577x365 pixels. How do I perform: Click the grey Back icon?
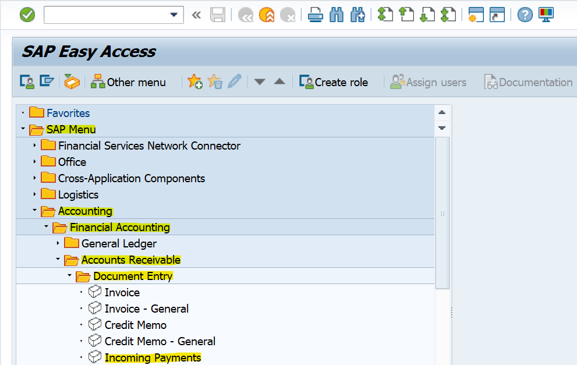(x=246, y=15)
